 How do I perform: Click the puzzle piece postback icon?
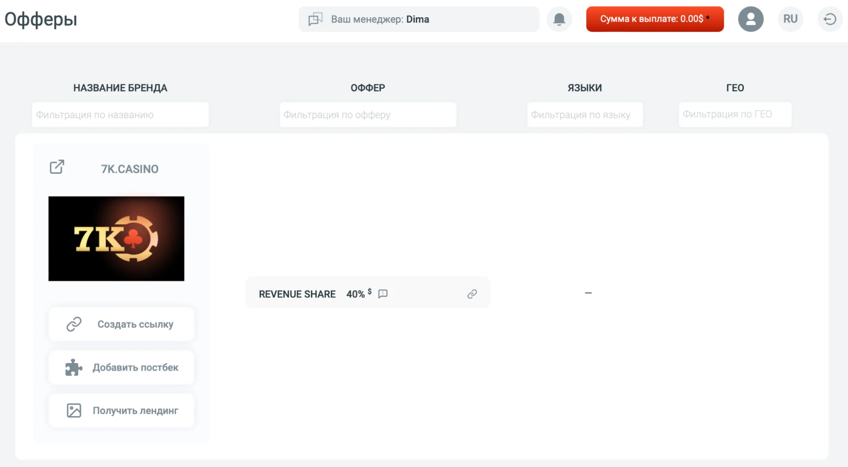pos(73,367)
